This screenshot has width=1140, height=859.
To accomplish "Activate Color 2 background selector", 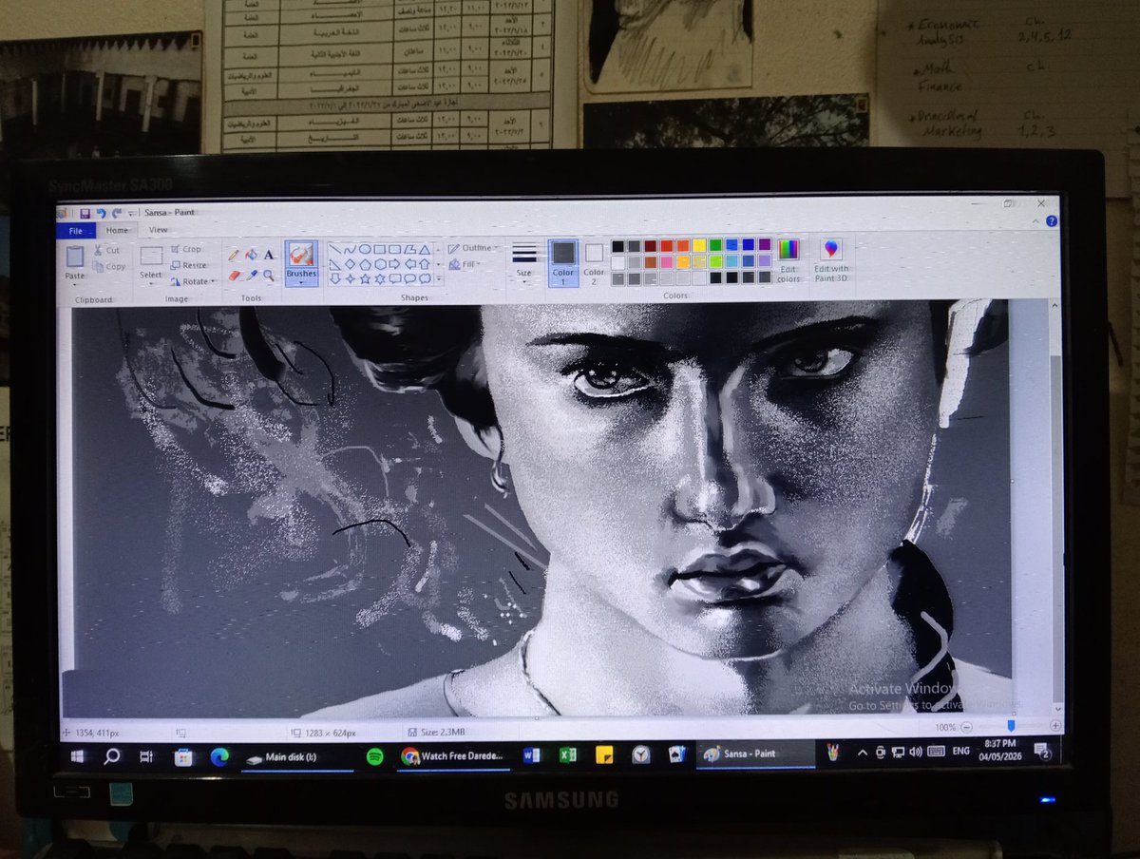I will pyautogui.click(x=594, y=262).
